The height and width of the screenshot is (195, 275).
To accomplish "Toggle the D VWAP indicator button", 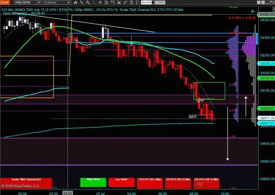I will 160,3.
